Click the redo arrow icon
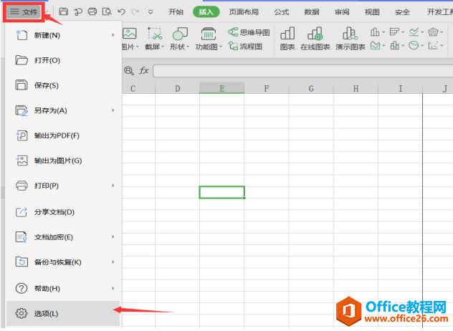 pos(135,11)
